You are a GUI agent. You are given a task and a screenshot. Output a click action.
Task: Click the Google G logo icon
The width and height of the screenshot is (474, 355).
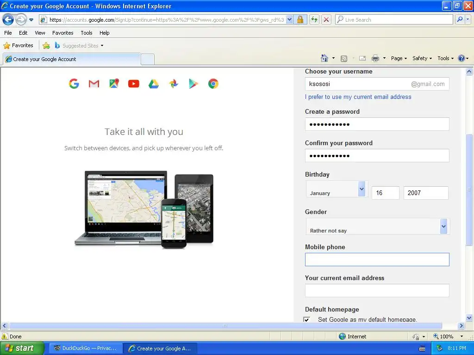pyautogui.click(x=74, y=84)
